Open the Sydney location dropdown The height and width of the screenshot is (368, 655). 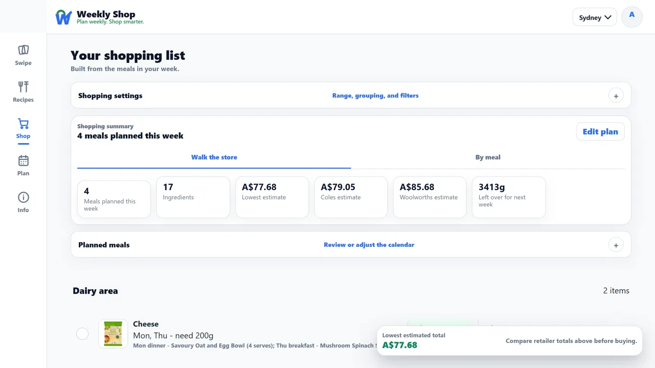595,17
